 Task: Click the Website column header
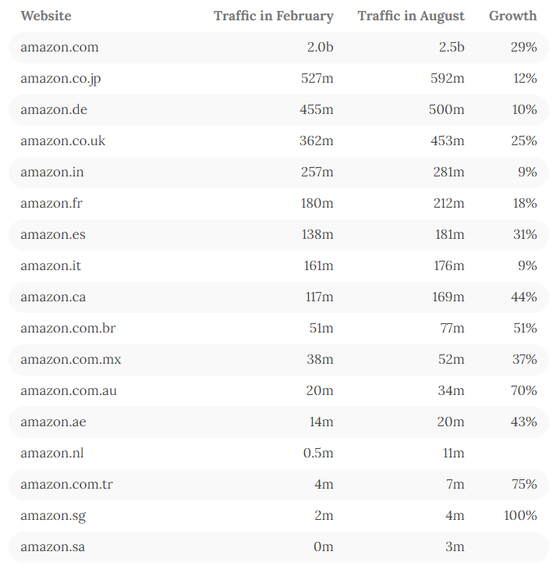46,16
